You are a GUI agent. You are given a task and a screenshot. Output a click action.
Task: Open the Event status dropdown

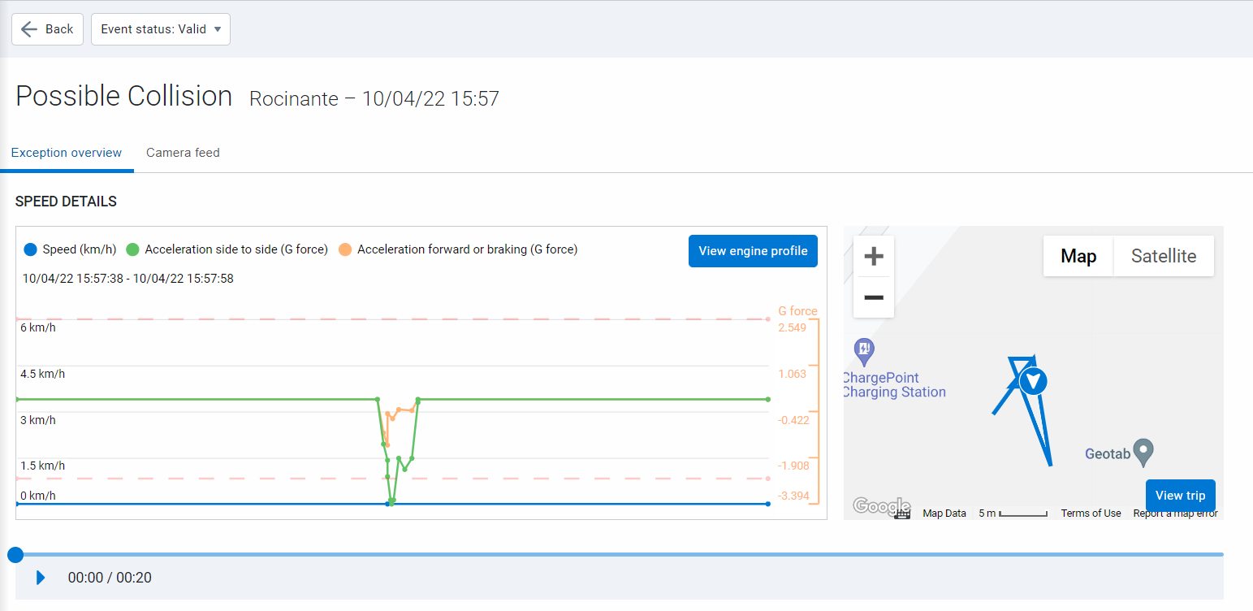coord(161,29)
